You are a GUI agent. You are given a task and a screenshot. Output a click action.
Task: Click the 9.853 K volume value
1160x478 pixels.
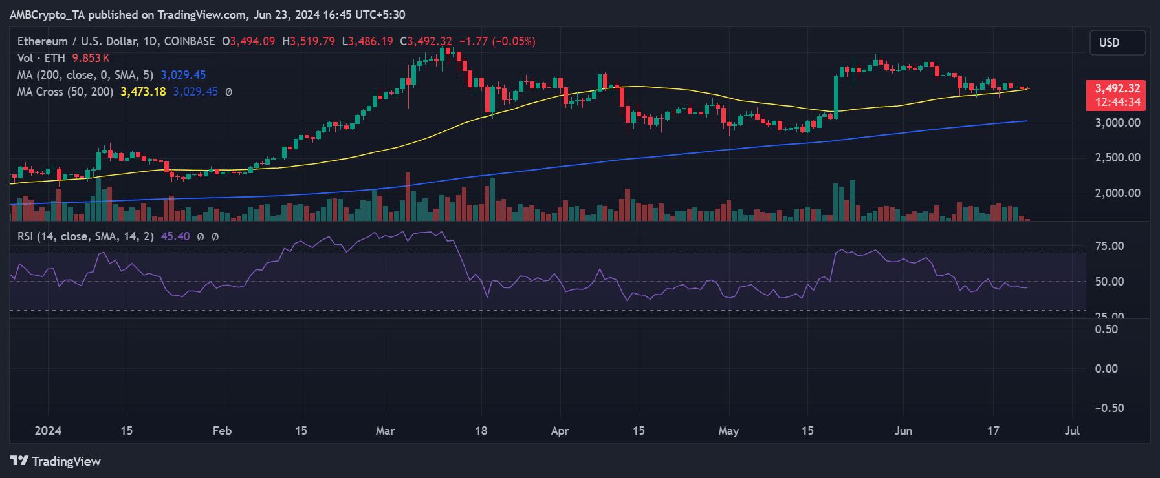[91, 58]
